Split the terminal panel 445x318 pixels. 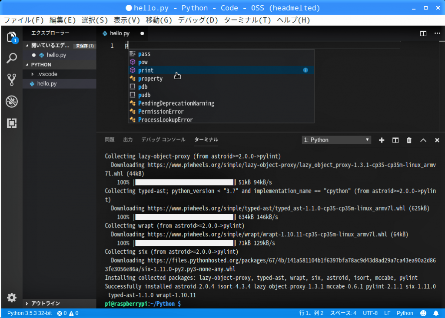(x=395, y=140)
